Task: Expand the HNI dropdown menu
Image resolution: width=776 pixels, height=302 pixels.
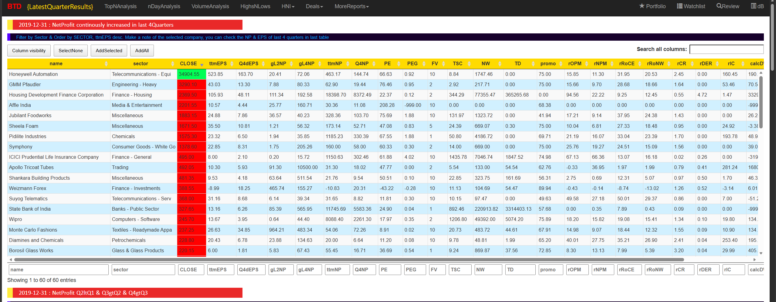Action: tap(288, 6)
